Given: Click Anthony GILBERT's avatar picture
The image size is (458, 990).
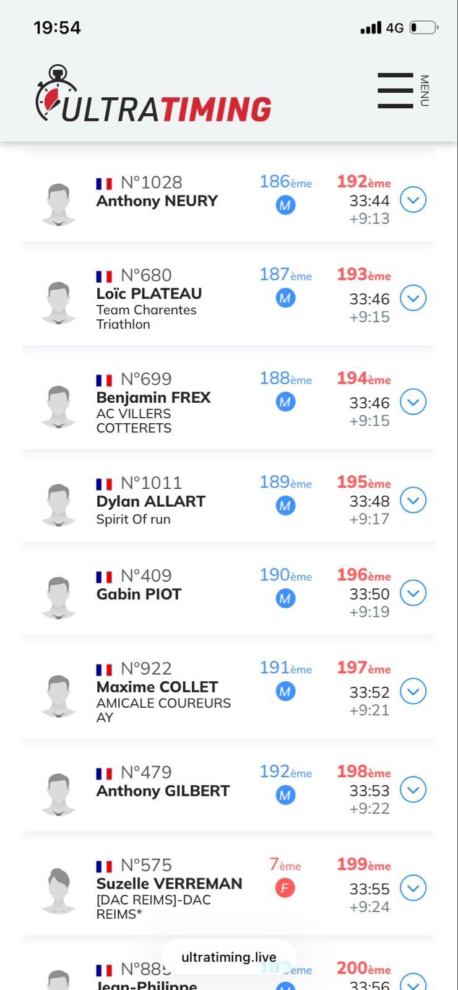Looking at the screenshot, I should point(59,794).
